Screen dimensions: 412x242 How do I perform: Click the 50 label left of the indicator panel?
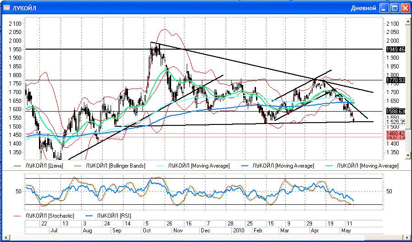(x=18, y=191)
